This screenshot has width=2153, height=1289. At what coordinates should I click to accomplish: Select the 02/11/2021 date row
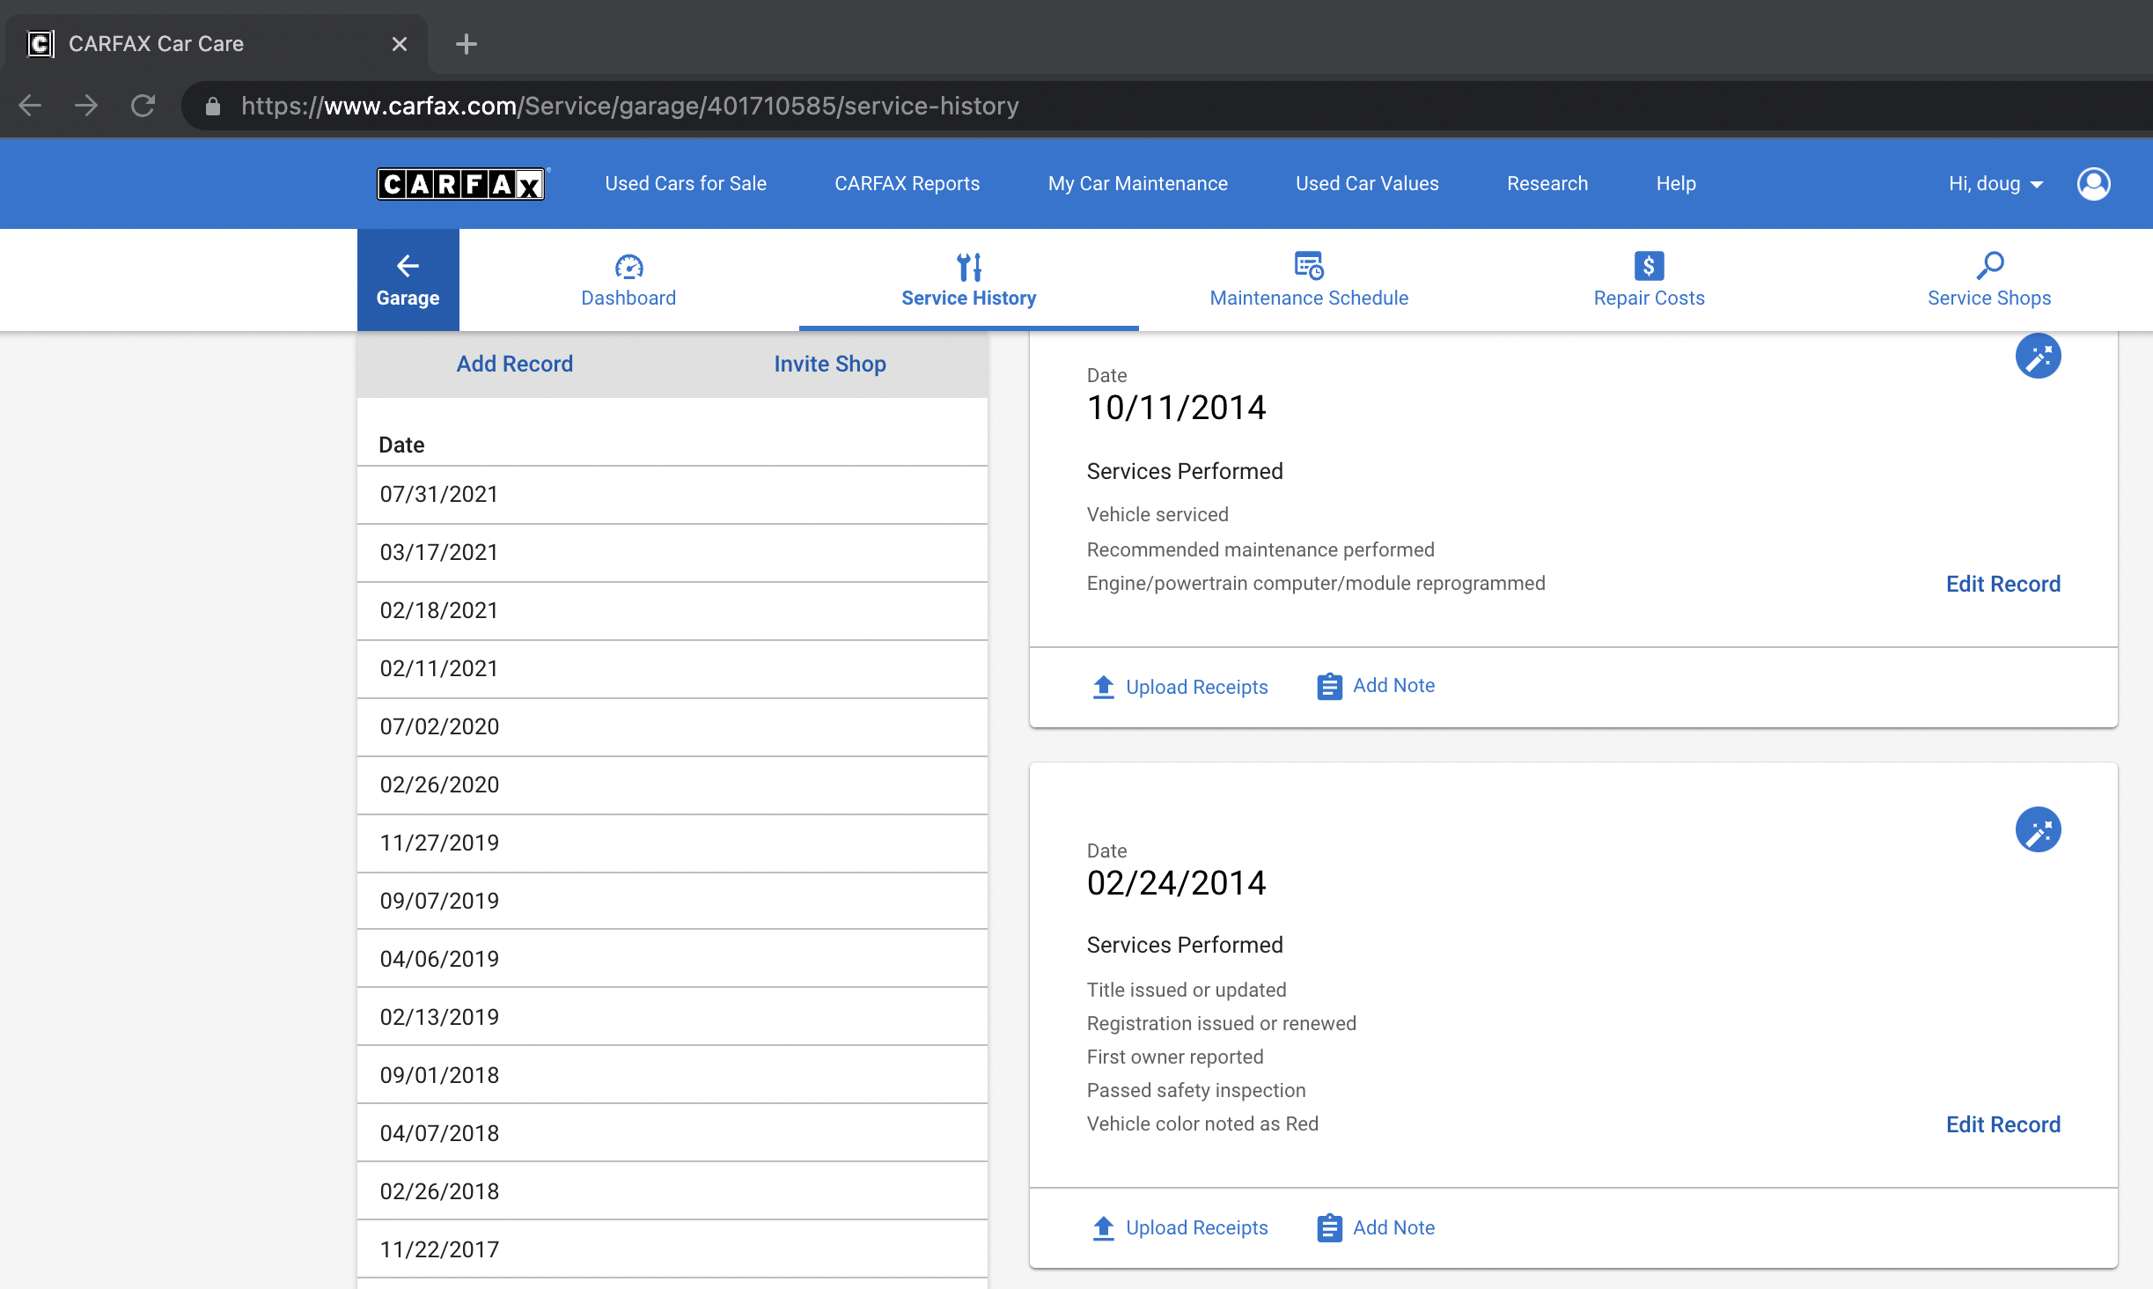(x=672, y=669)
